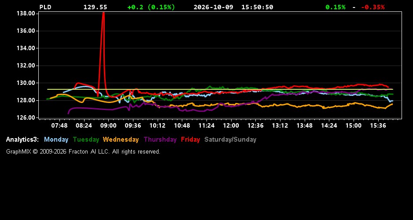
Task: Click the 134.00 y-axis label
Action: (26, 48)
